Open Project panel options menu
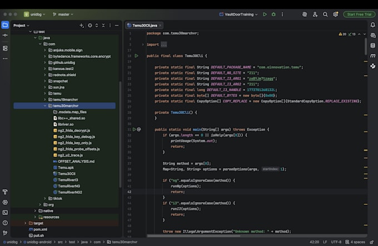The height and width of the screenshot is (246, 378). tap(110, 26)
